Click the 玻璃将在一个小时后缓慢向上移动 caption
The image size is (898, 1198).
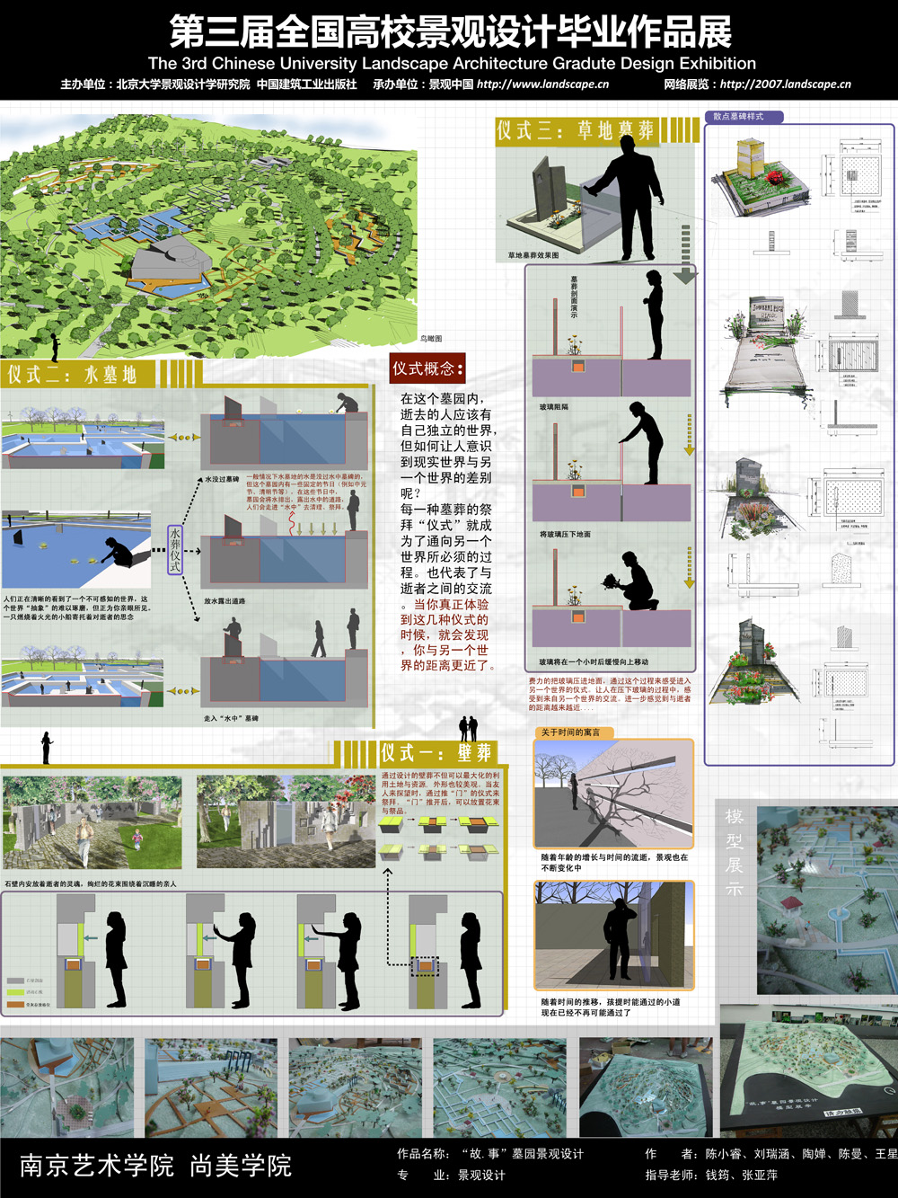[594, 662]
